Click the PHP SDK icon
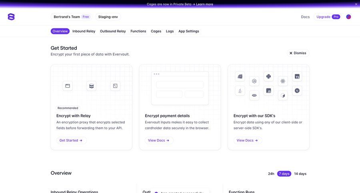 coord(254,95)
